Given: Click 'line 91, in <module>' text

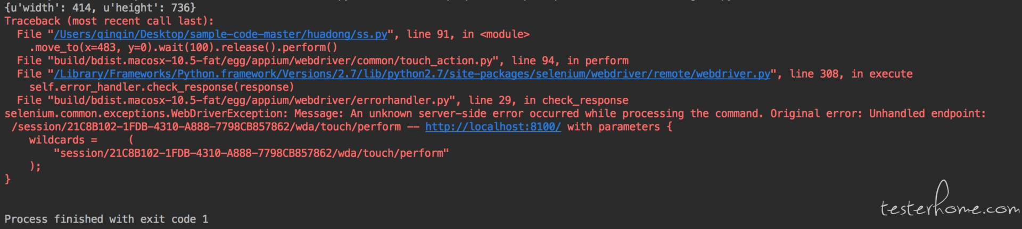Looking at the screenshot, I should coord(468,35).
